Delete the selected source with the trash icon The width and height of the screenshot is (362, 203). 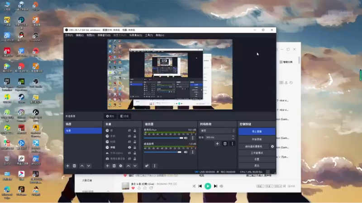coord(114,166)
